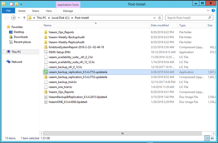The height and width of the screenshot is (143, 218).
Task: Click the Desktop icon in Favorites
Action: (x=11, y=32)
